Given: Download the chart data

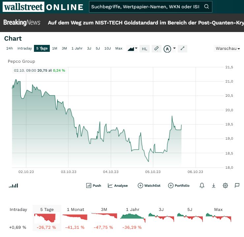Looking at the screenshot, I should click(214, 186).
